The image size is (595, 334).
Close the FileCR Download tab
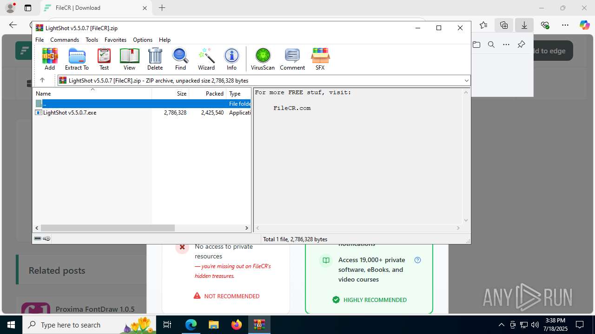tap(145, 8)
